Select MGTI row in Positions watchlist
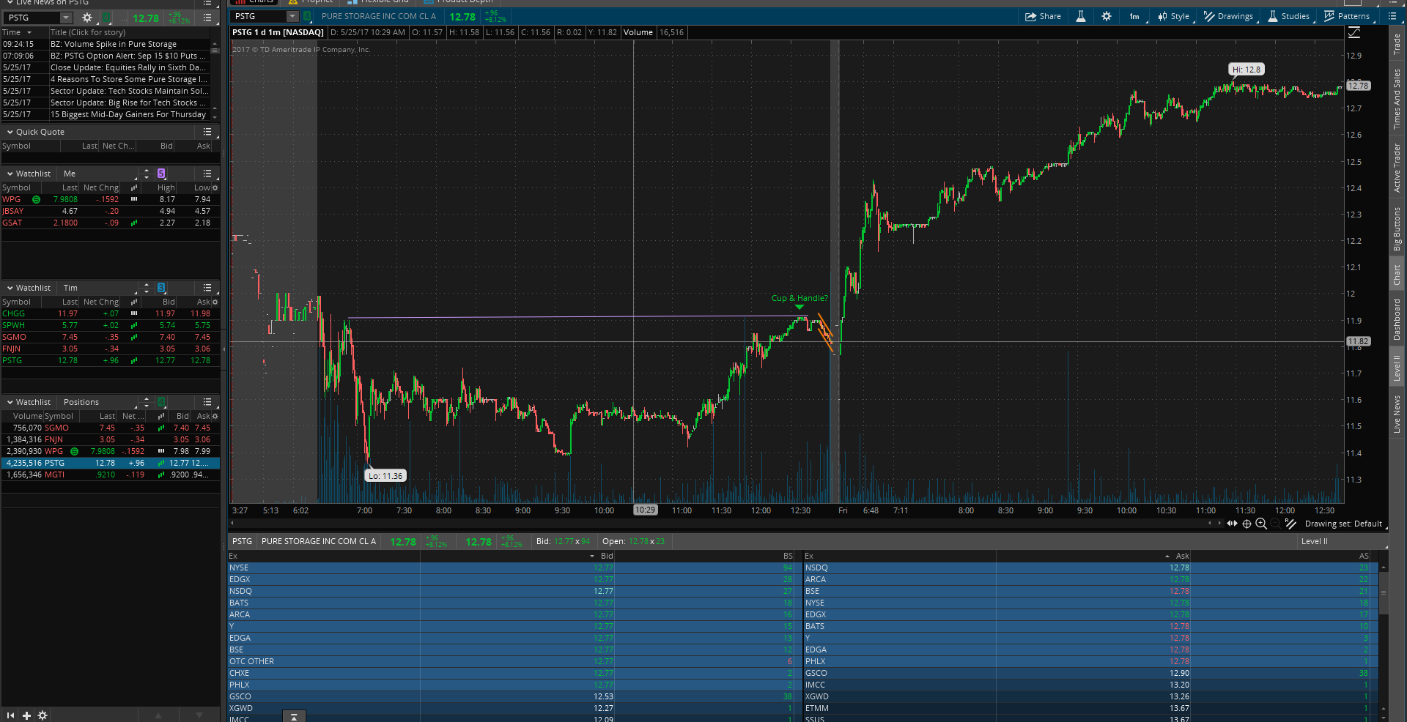This screenshot has width=1407, height=722. [x=110, y=474]
